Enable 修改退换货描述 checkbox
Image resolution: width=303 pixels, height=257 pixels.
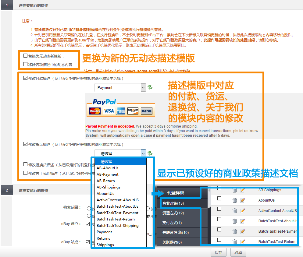point(25,164)
